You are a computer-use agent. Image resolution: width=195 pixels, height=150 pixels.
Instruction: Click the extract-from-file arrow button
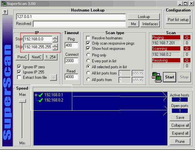[x=54, y=77]
